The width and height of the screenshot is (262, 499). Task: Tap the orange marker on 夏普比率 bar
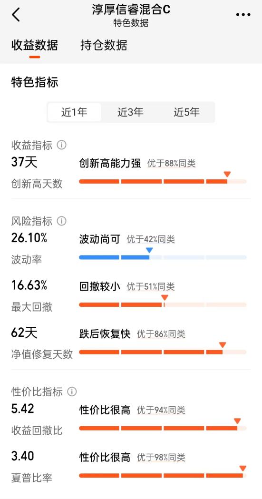[x=243, y=469]
